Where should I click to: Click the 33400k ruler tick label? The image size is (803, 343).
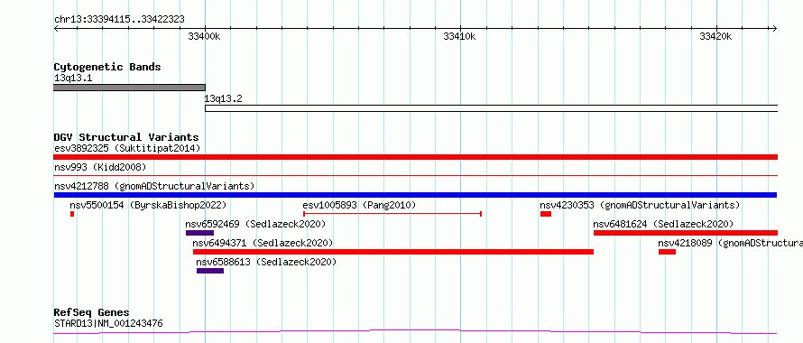click(x=204, y=36)
